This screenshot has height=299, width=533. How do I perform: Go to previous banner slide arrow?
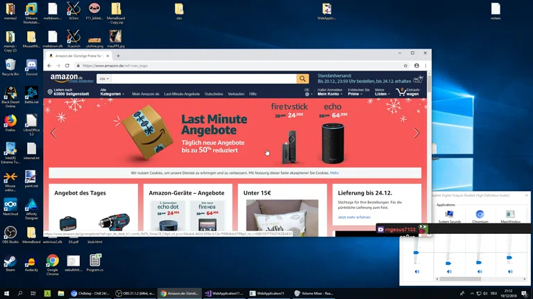click(53, 133)
